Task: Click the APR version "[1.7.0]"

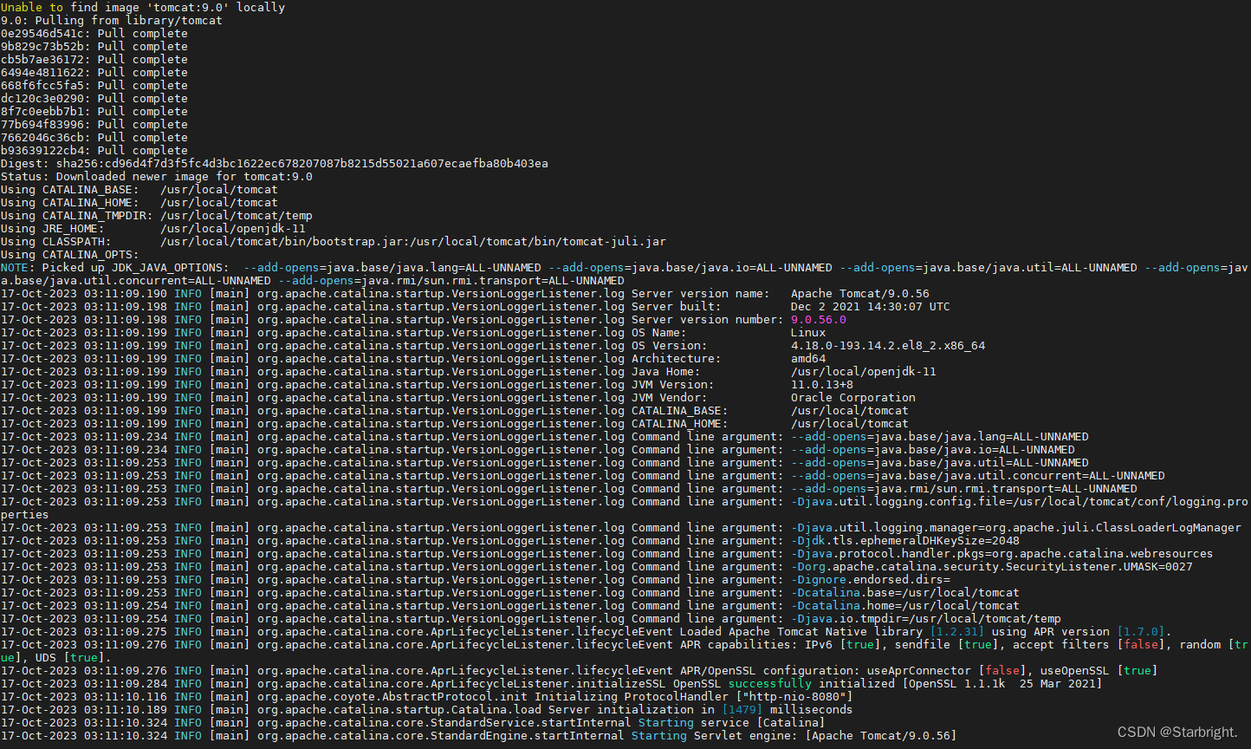Action: point(1141,631)
